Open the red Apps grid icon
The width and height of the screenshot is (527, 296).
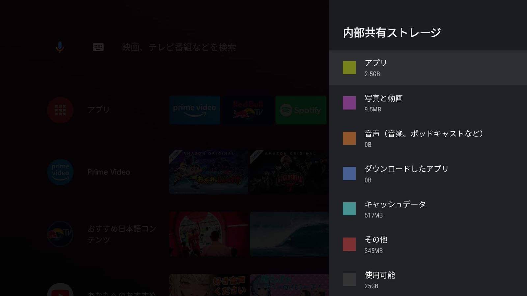pos(60,110)
